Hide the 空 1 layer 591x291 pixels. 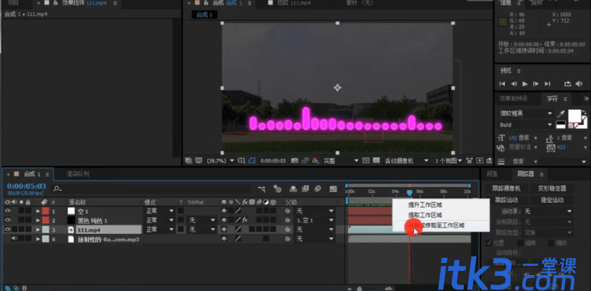tap(7, 211)
